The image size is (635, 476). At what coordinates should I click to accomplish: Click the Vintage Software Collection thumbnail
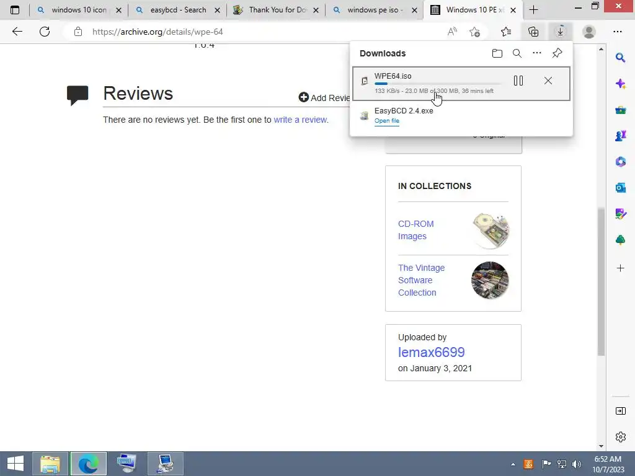pos(490,280)
